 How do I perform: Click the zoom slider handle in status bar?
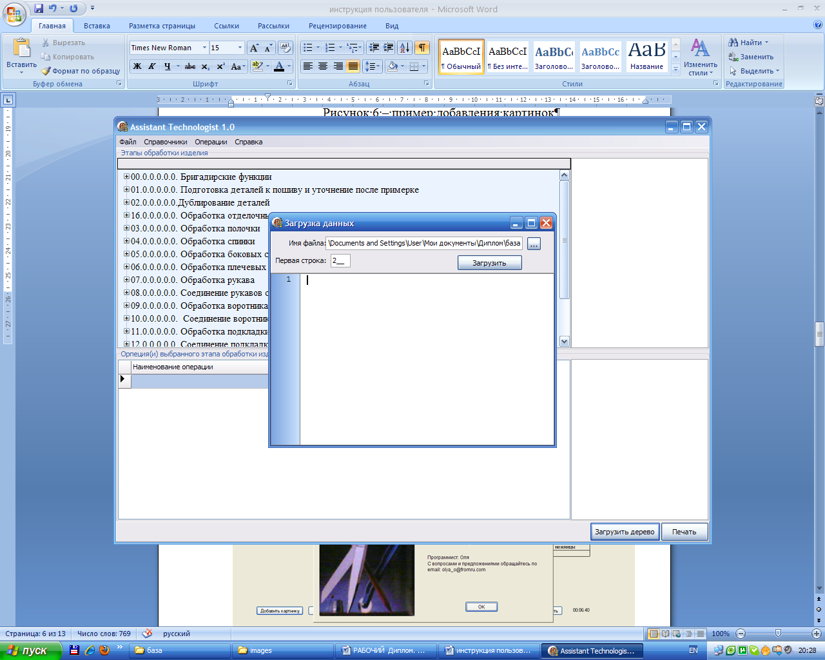tap(778, 634)
